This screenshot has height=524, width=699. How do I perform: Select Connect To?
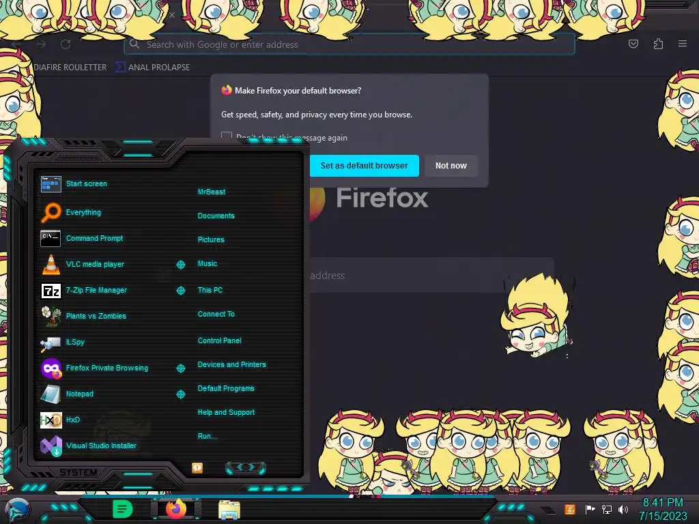click(216, 314)
